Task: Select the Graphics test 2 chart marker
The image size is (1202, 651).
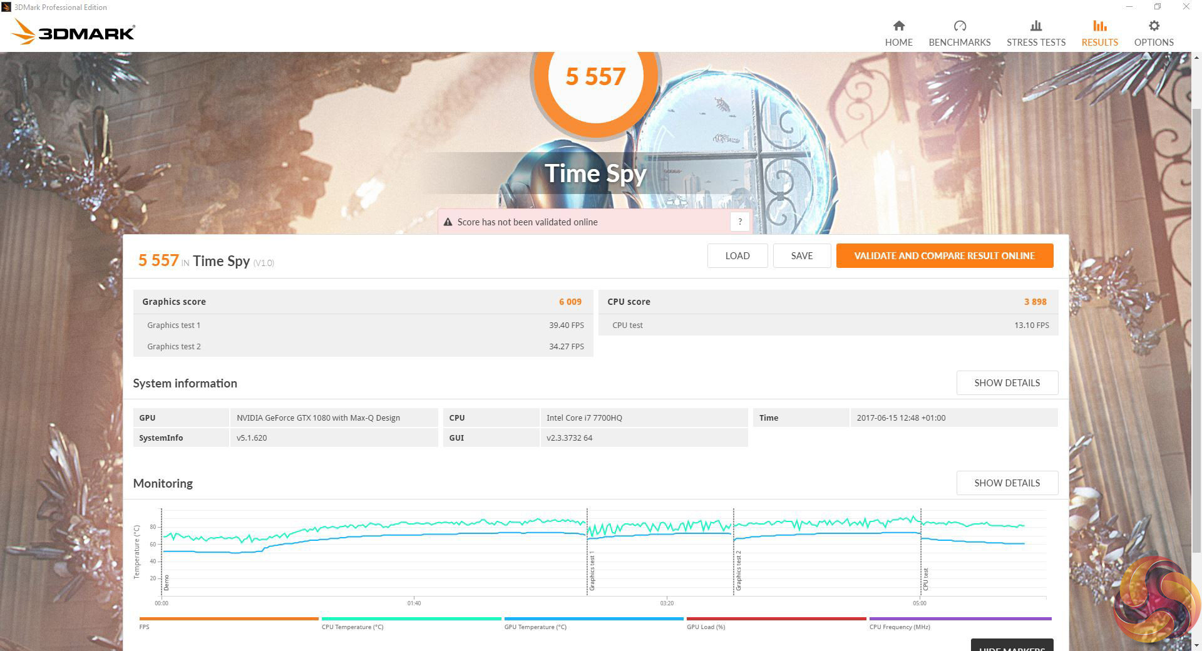Action: 739,571
